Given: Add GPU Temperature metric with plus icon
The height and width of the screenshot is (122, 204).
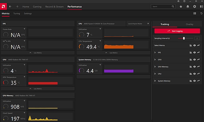Looking at the screenshot, I should tap(24, 77).
